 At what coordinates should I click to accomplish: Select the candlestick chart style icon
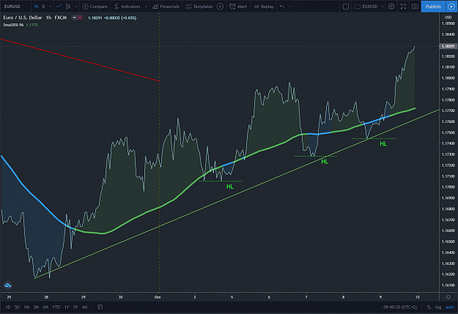click(x=68, y=6)
